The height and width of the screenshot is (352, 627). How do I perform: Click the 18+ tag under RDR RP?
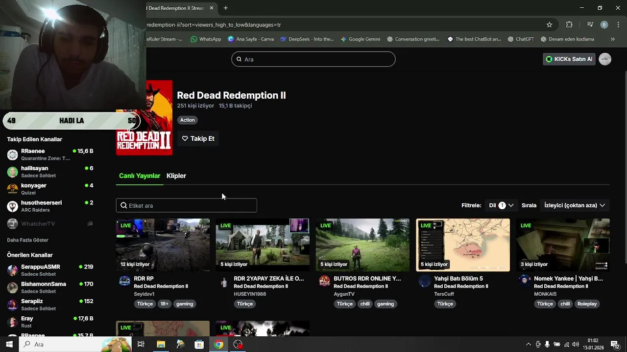[164, 304]
